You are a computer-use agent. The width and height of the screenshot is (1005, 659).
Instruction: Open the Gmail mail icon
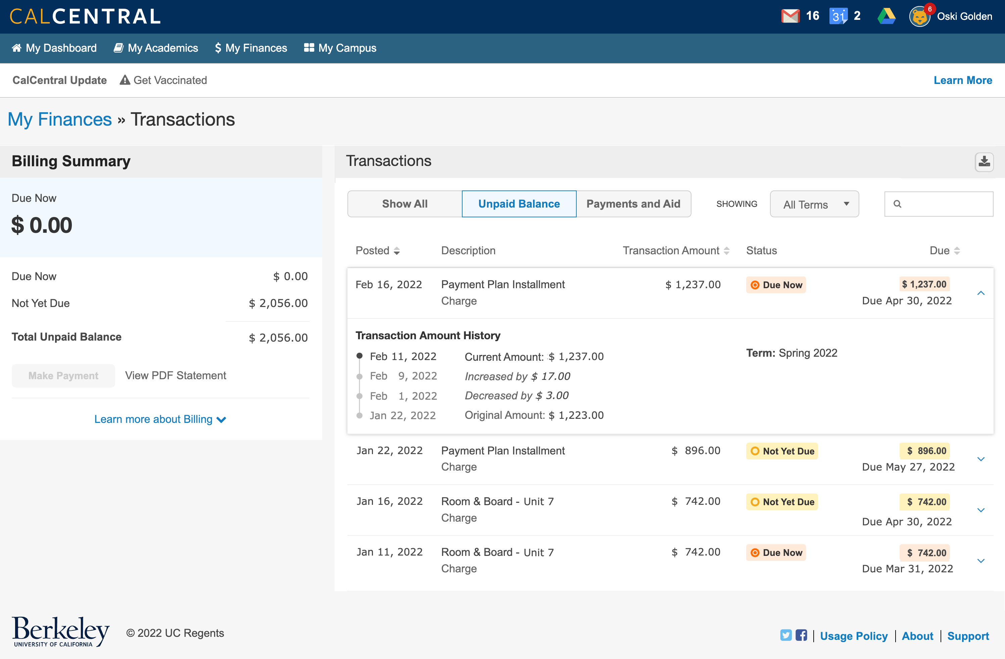pyautogui.click(x=790, y=16)
